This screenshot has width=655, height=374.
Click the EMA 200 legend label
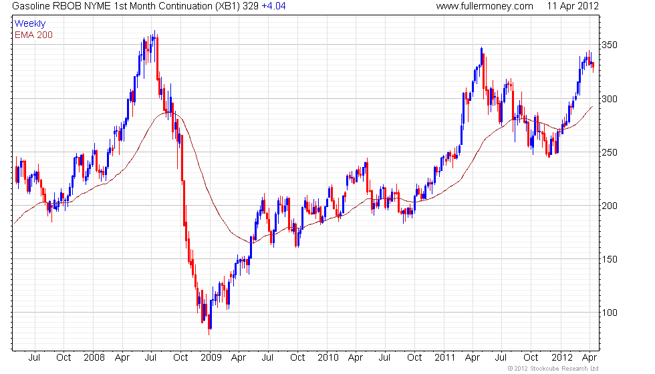[x=33, y=35]
